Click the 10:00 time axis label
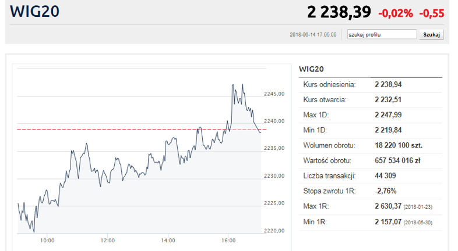Screen dimensions: 458x251 tap(47, 241)
